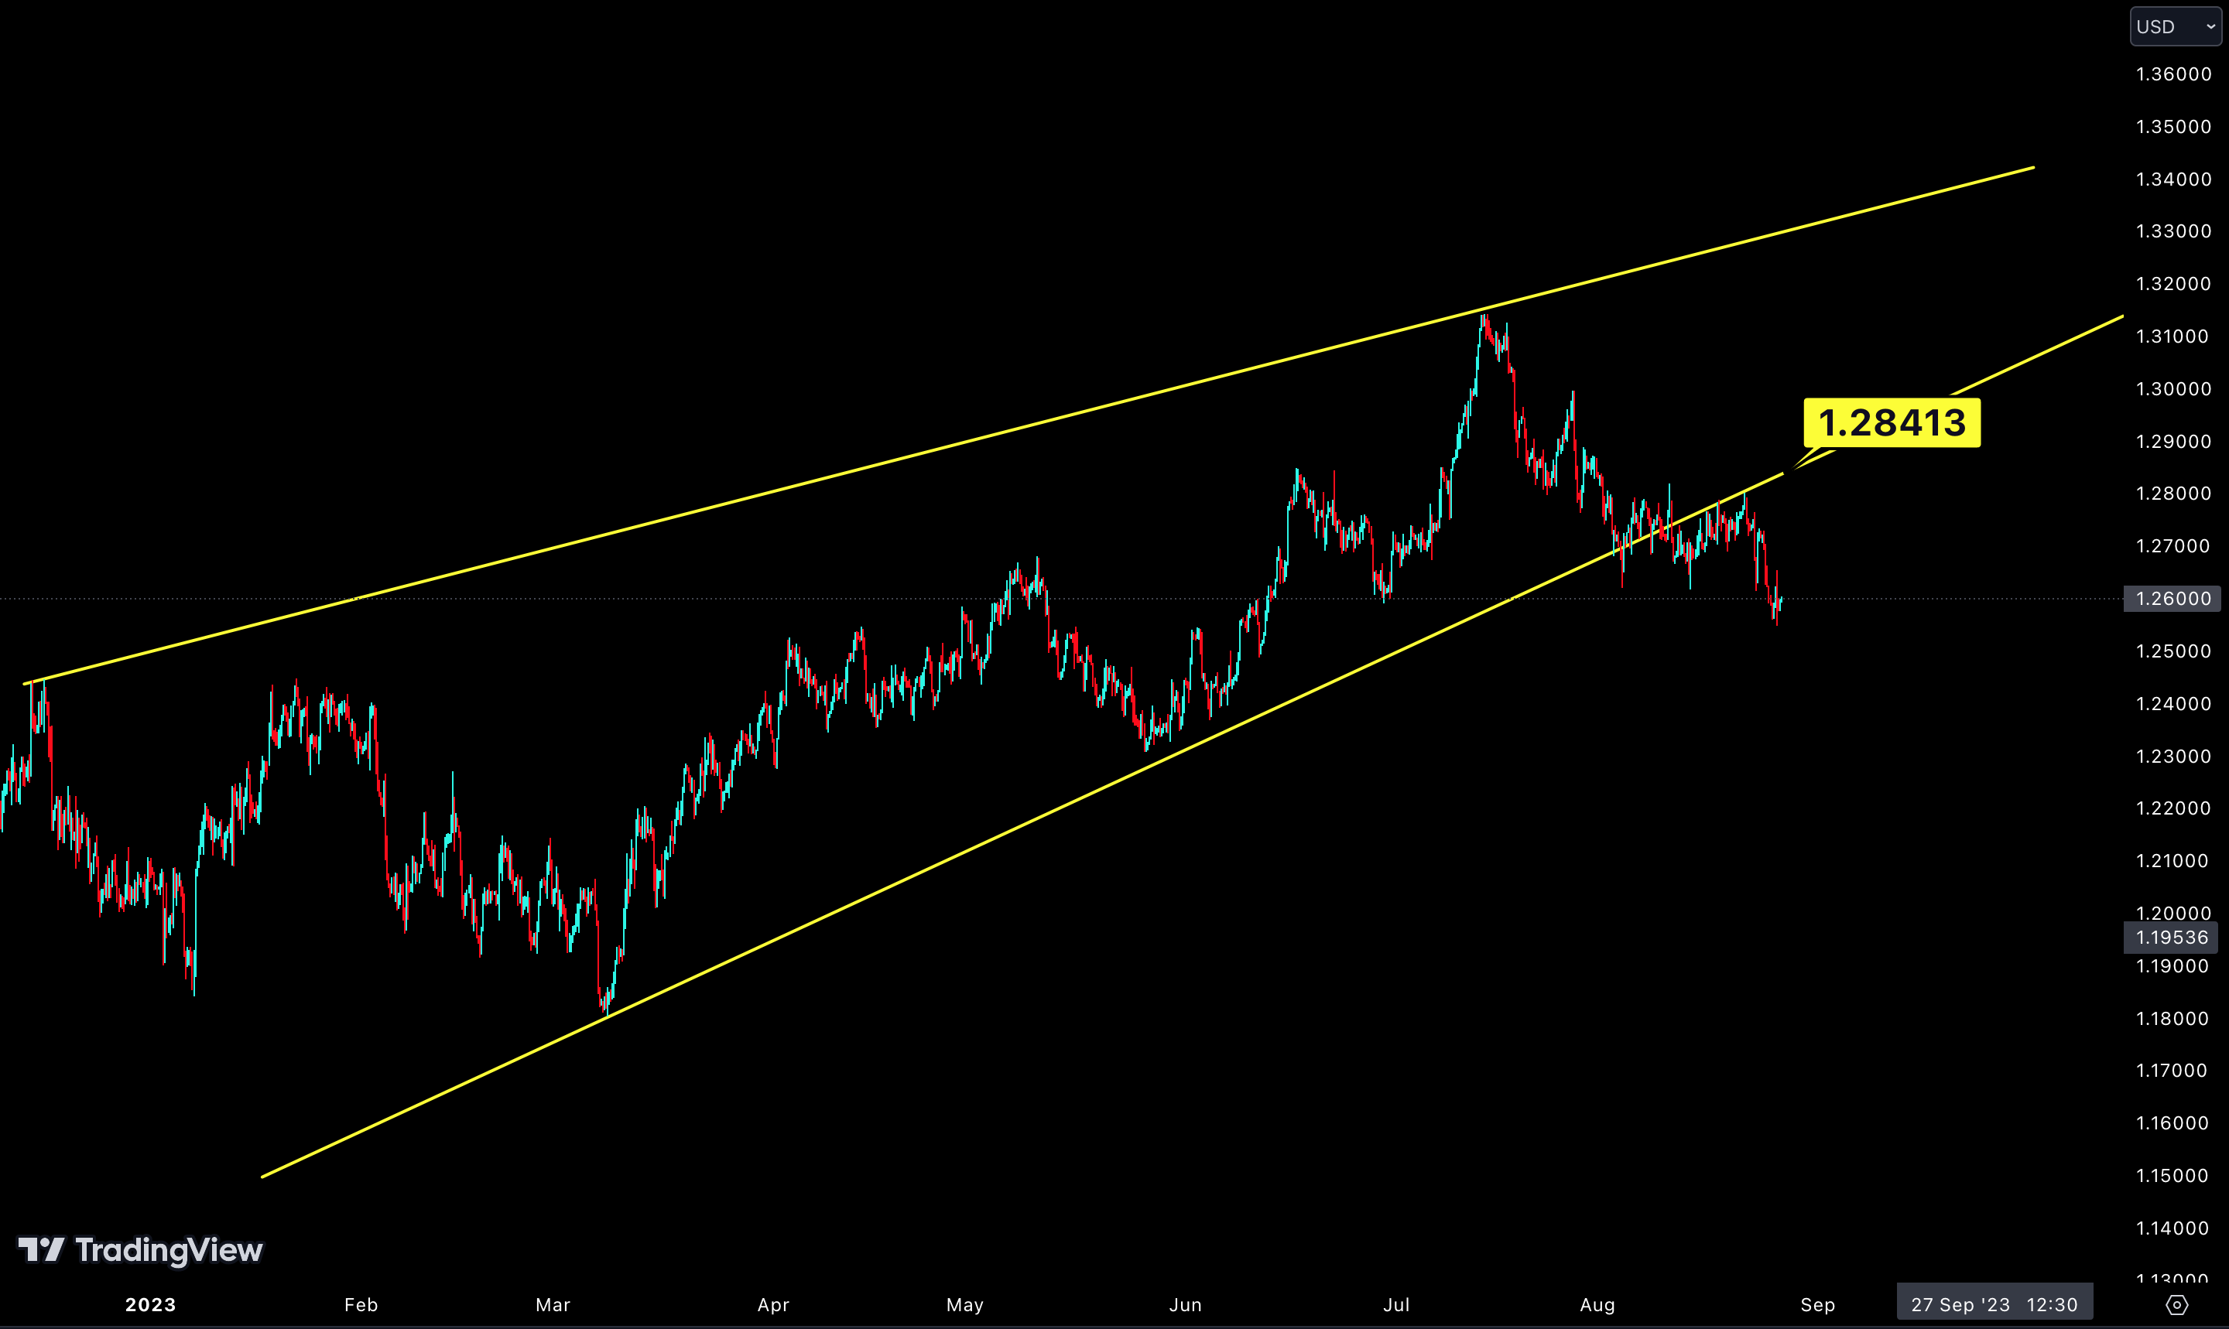Click the 1.22000 price axis label
2229x1329 pixels.
point(2173,808)
